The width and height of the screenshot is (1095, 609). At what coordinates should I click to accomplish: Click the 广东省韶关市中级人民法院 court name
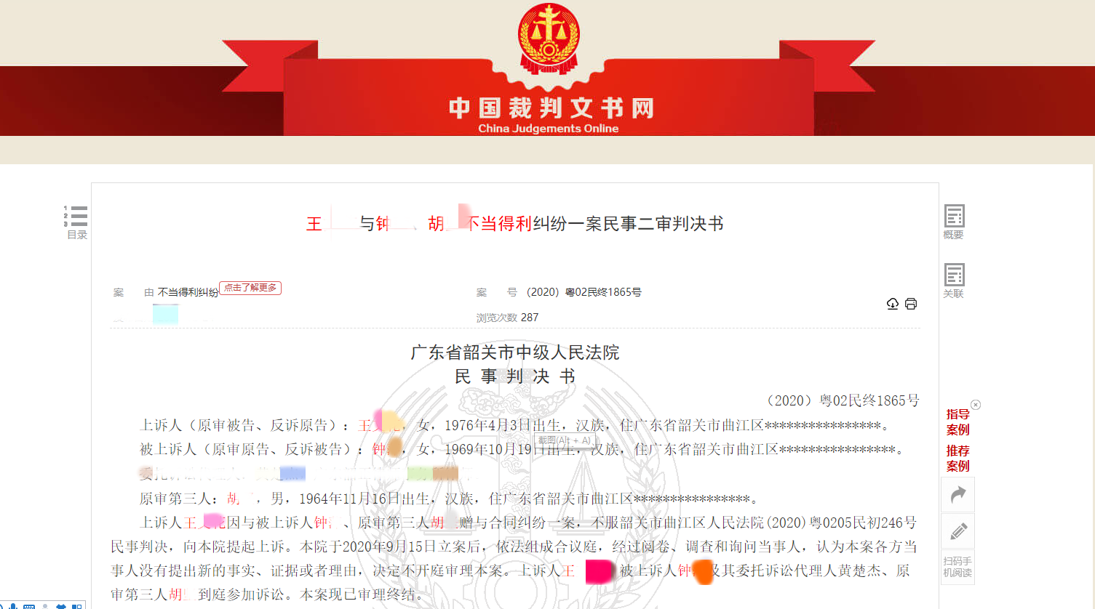[515, 352]
